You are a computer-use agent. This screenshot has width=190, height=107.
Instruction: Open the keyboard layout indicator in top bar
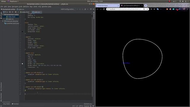point(175,1)
